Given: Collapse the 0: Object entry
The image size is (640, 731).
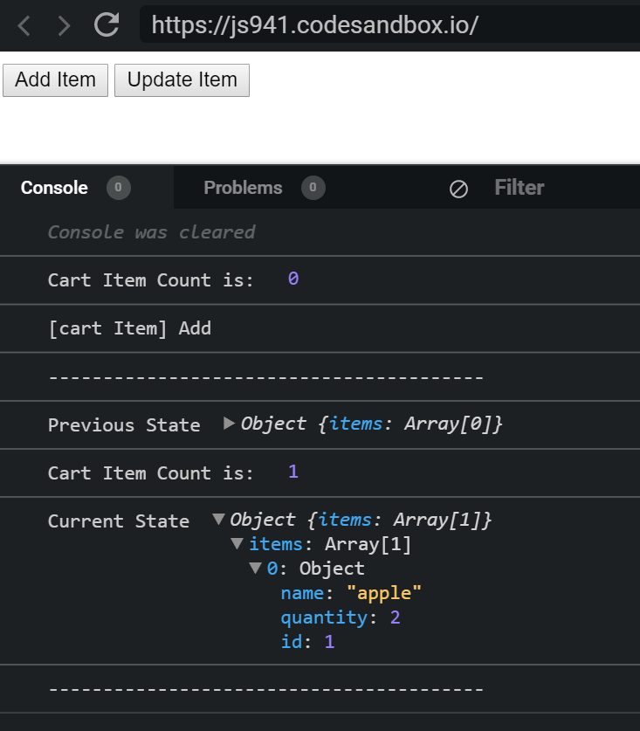Looking at the screenshot, I should click(255, 569).
